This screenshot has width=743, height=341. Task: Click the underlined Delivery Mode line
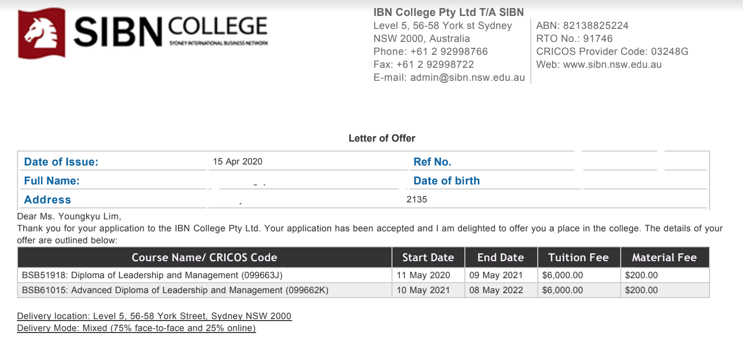tap(136, 328)
